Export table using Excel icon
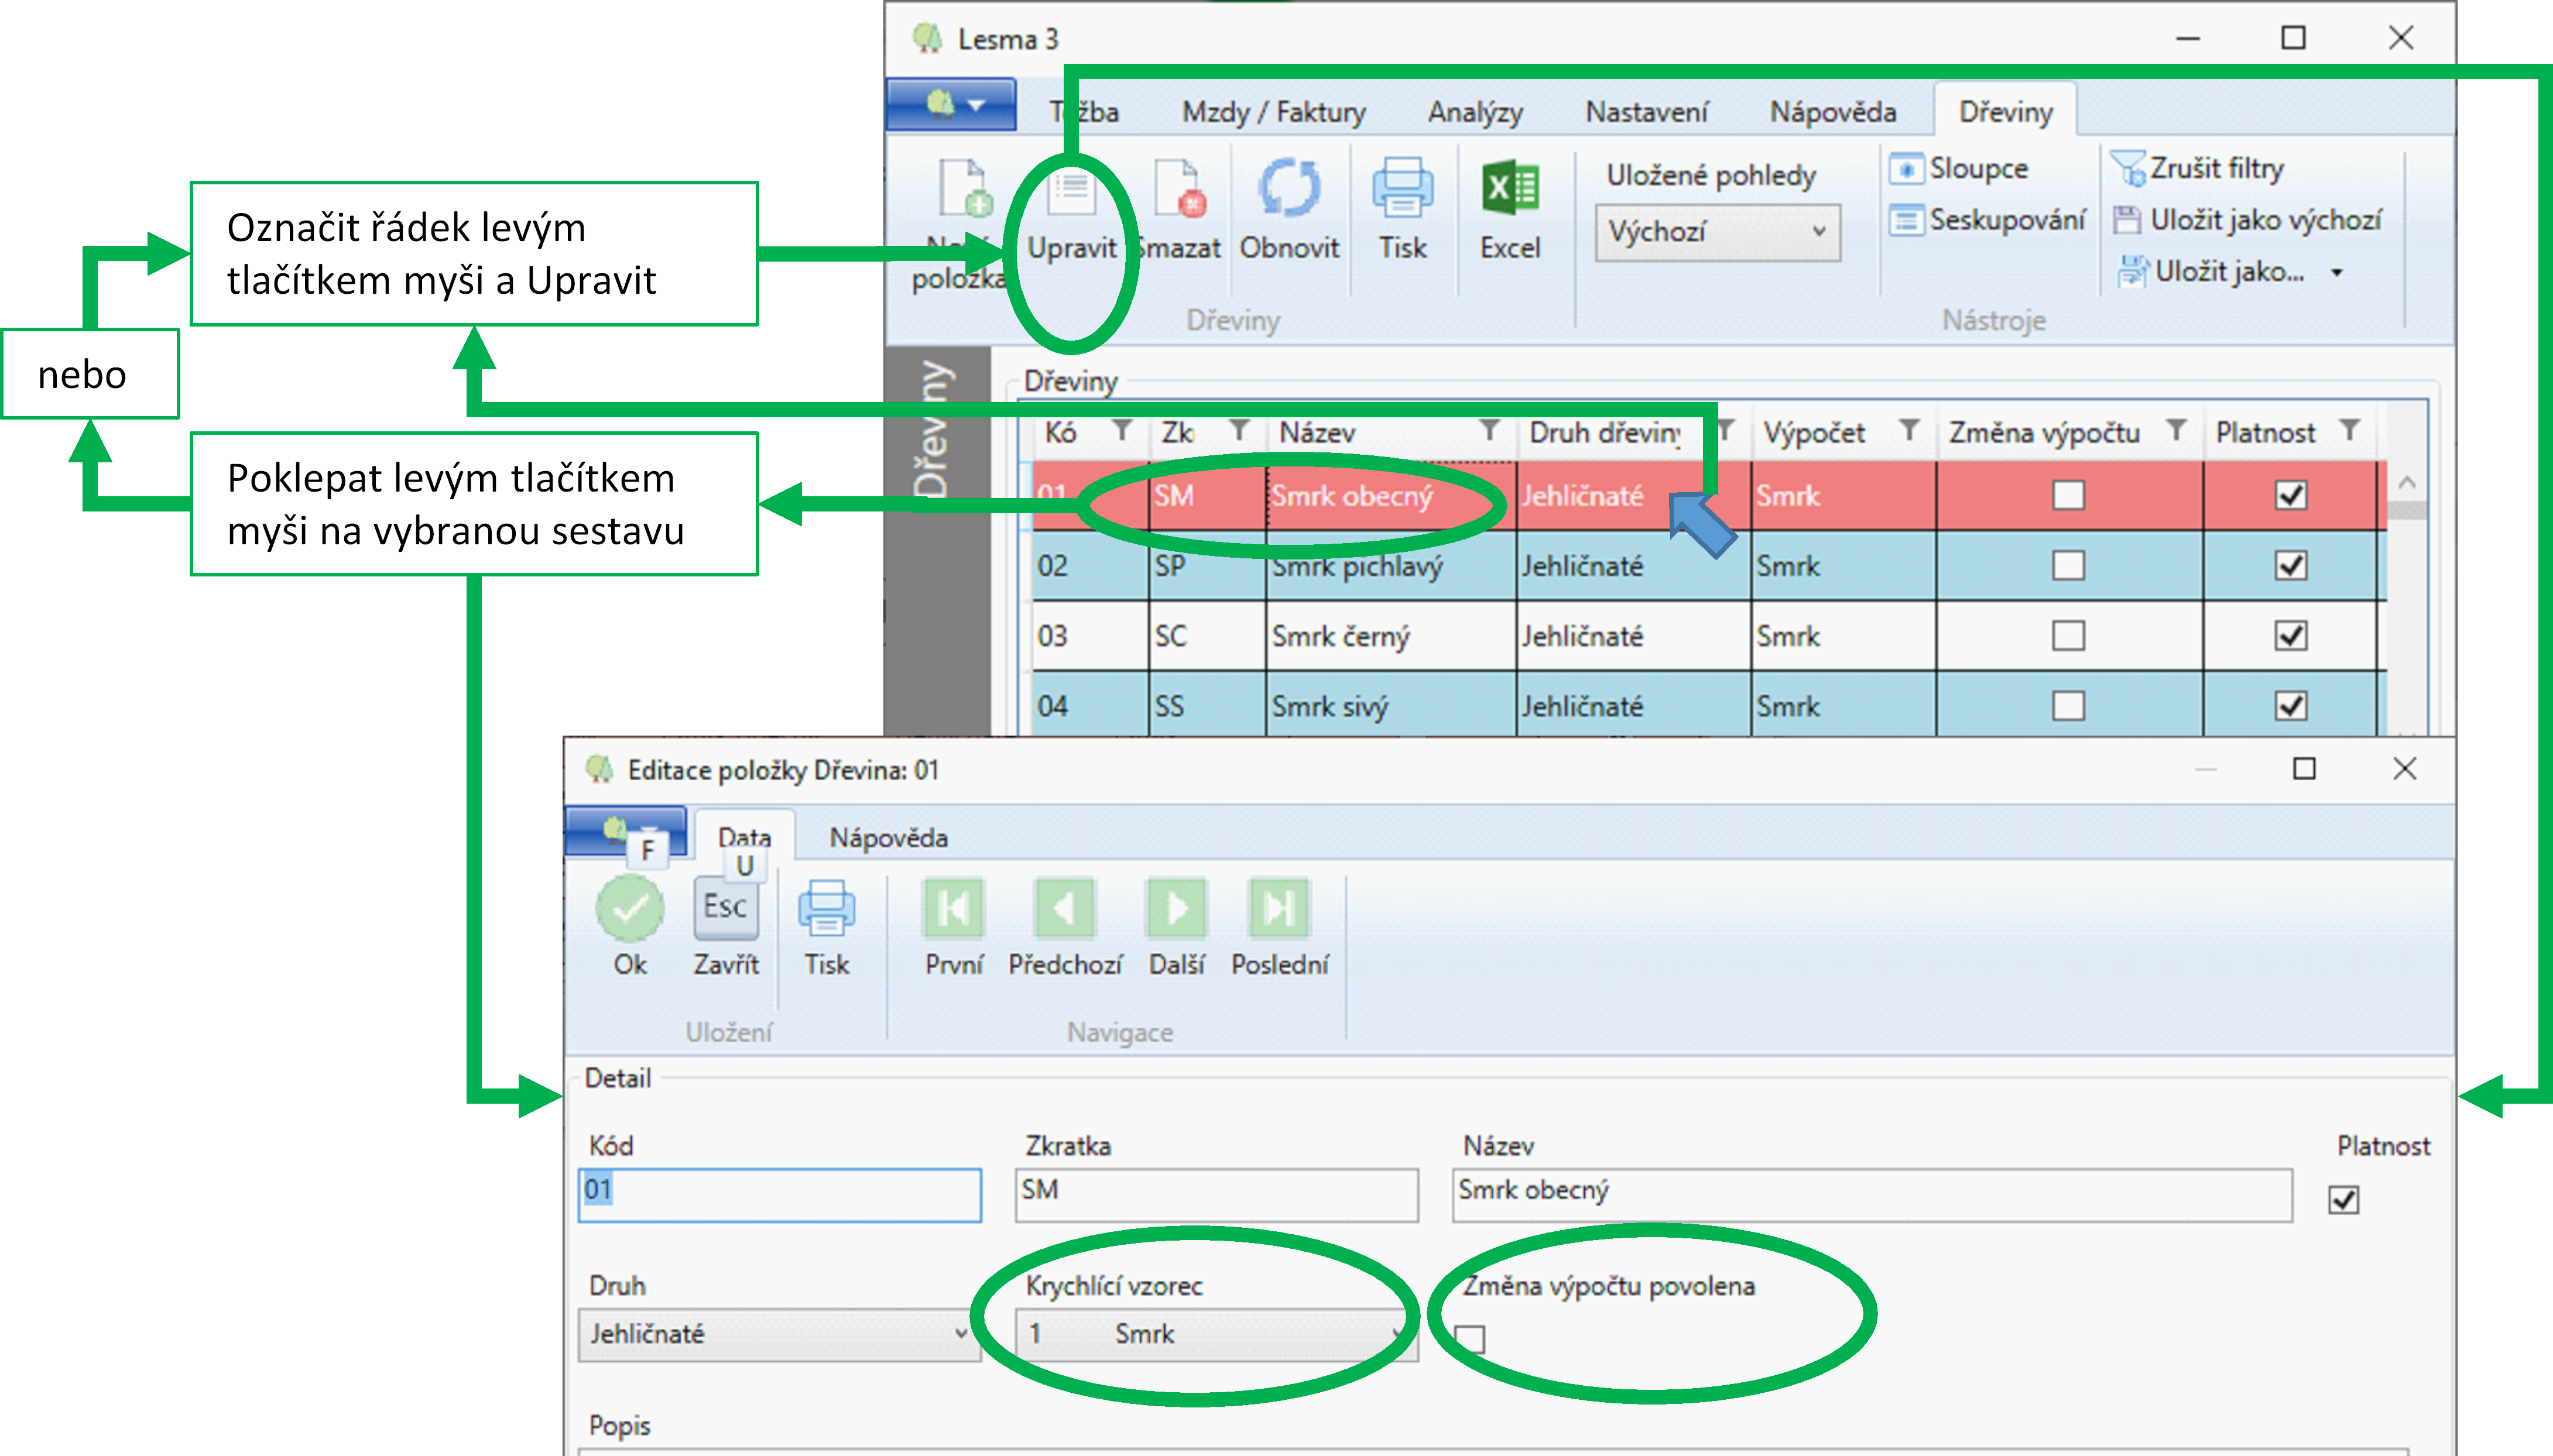The width and height of the screenshot is (2553, 1456). (x=1510, y=188)
